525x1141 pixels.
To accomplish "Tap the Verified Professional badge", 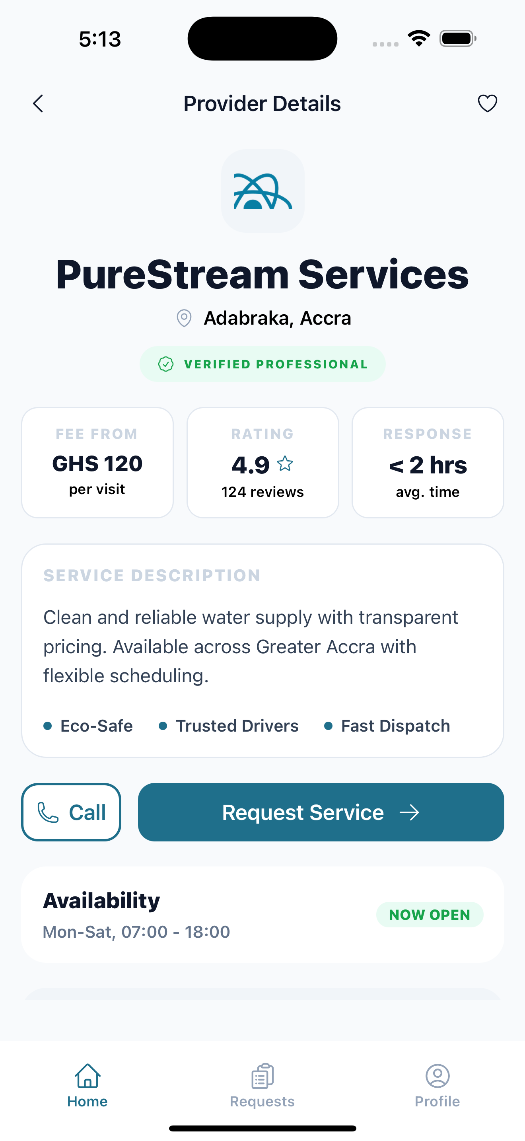I will tap(262, 364).
